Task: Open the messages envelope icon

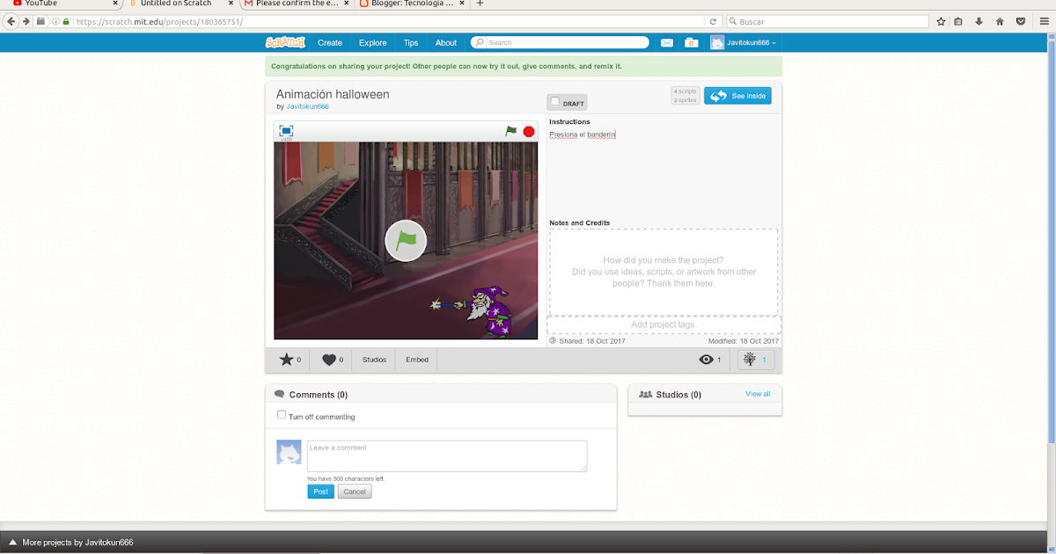Action: pos(667,42)
